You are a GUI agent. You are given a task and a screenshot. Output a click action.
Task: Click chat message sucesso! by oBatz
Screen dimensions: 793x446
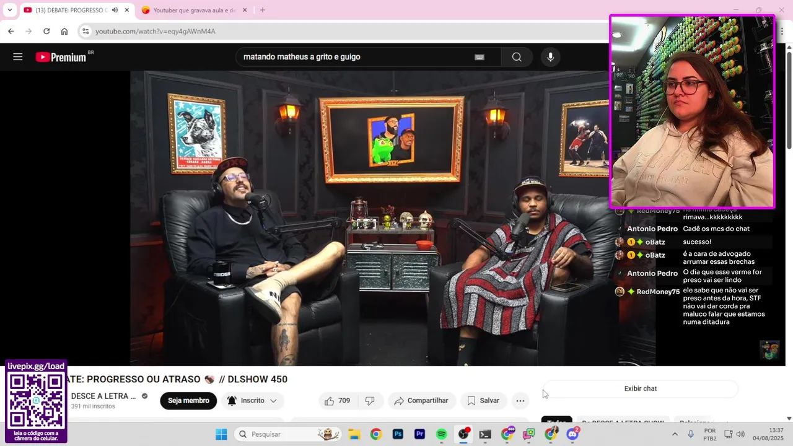[697, 242]
